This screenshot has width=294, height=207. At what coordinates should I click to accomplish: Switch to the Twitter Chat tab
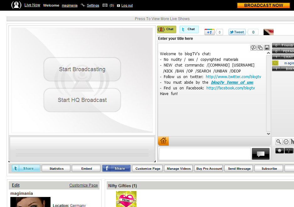[x=189, y=29]
